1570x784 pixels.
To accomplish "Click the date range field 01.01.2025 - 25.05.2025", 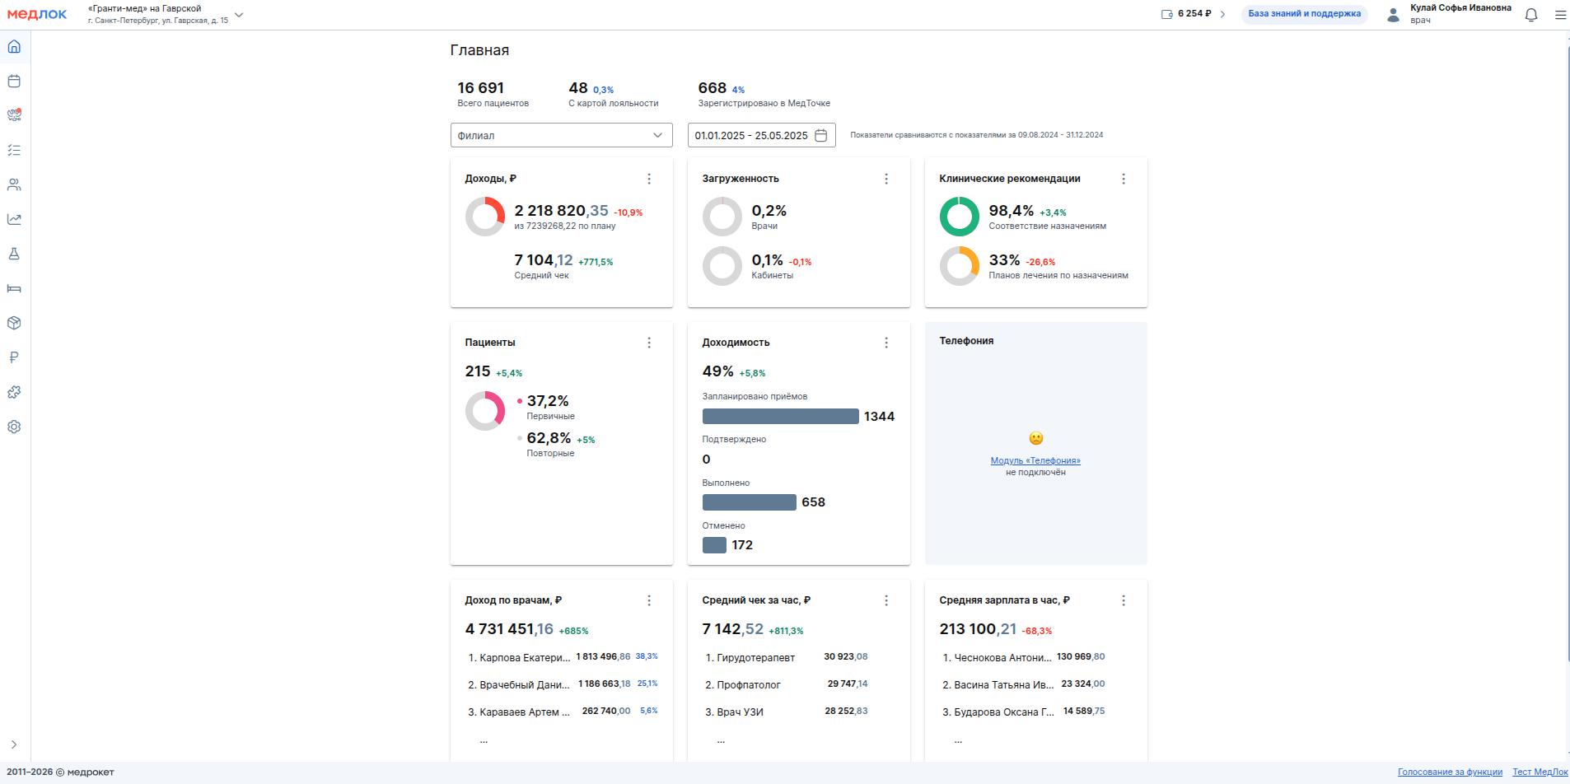I will click(x=760, y=136).
